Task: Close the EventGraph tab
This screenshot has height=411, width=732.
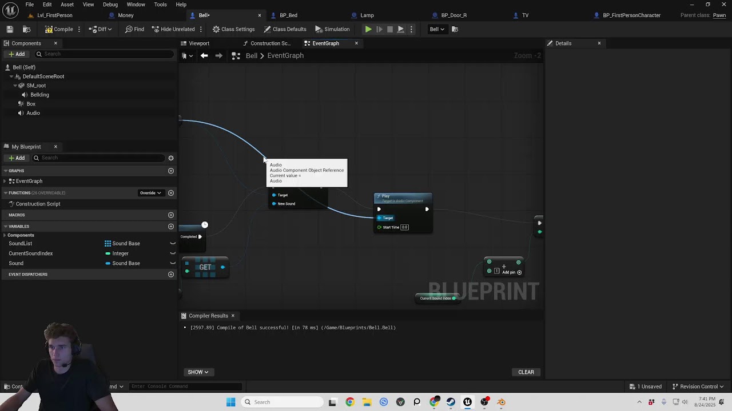Action: pyautogui.click(x=356, y=43)
